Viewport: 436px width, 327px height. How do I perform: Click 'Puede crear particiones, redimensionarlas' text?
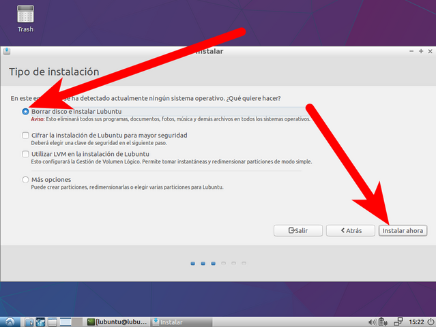point(127,187)
